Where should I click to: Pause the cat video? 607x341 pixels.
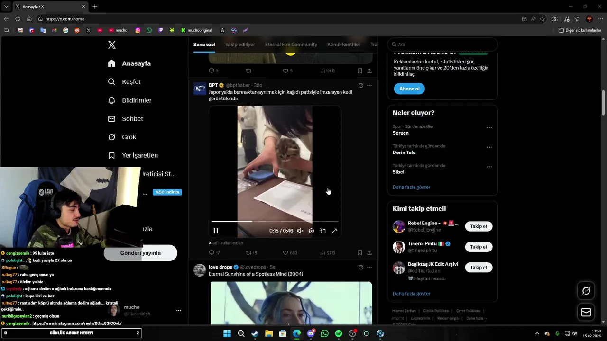pos(216,231)
